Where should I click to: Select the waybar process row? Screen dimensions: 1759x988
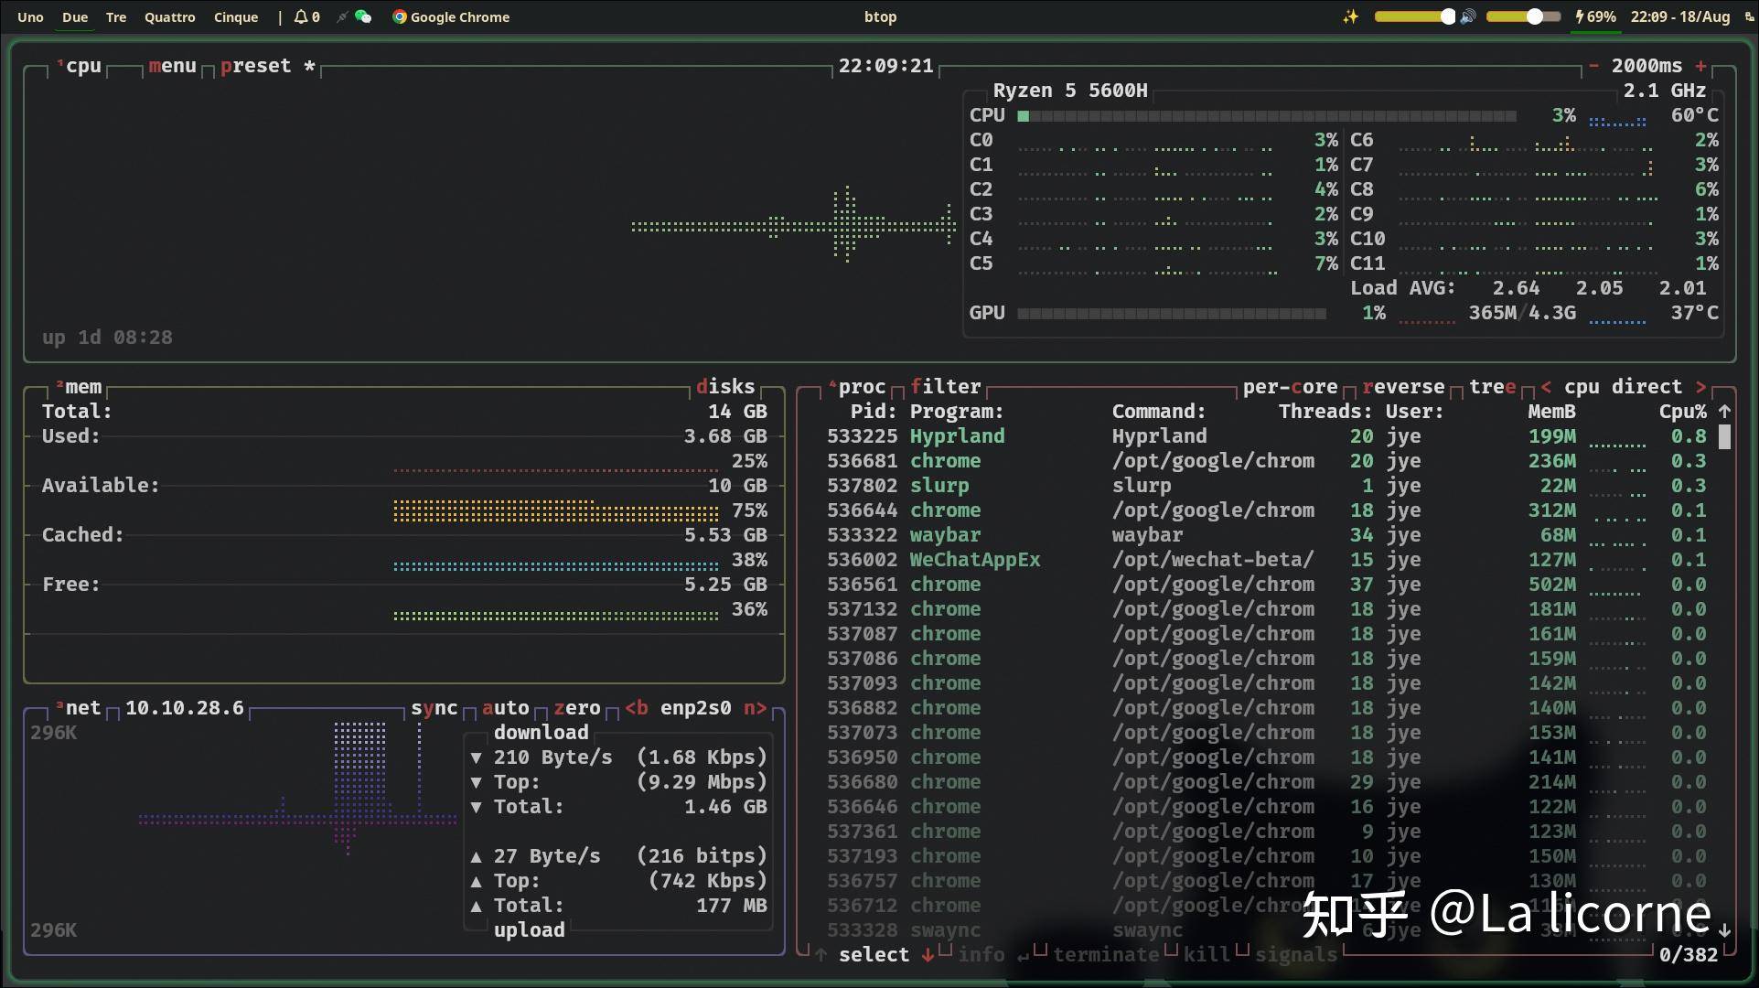click(x=1267, y=535)
